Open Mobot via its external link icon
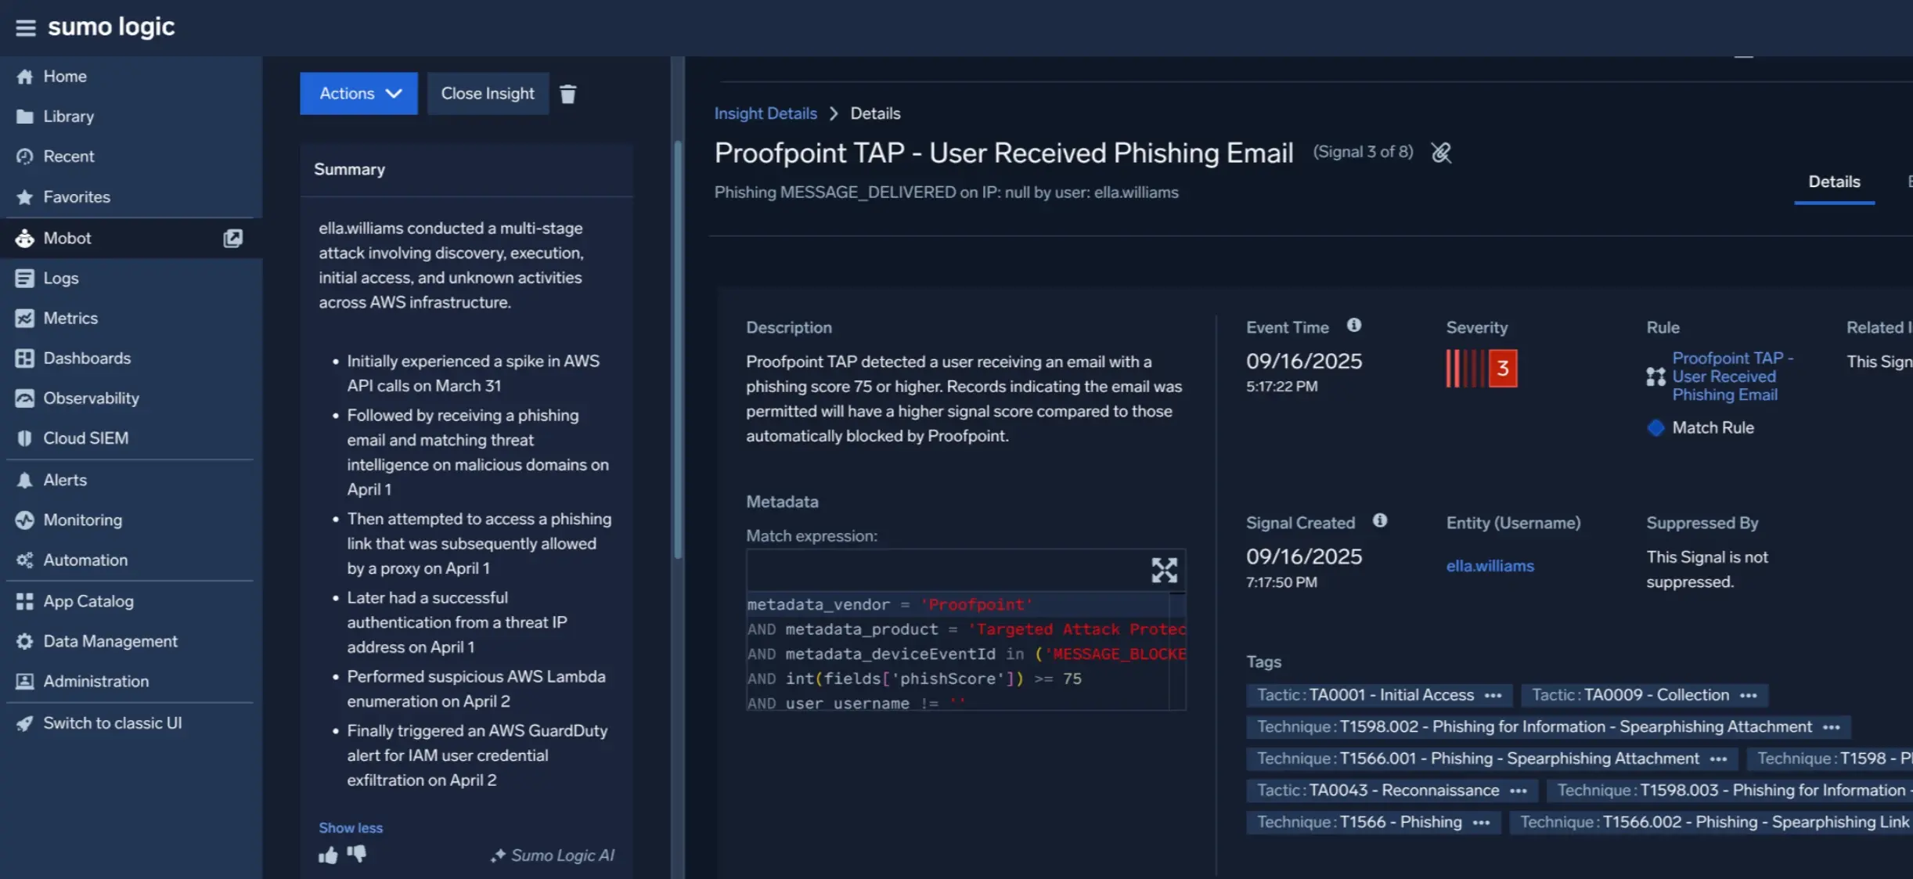The image size is (1913, 879). pos(233,238)
